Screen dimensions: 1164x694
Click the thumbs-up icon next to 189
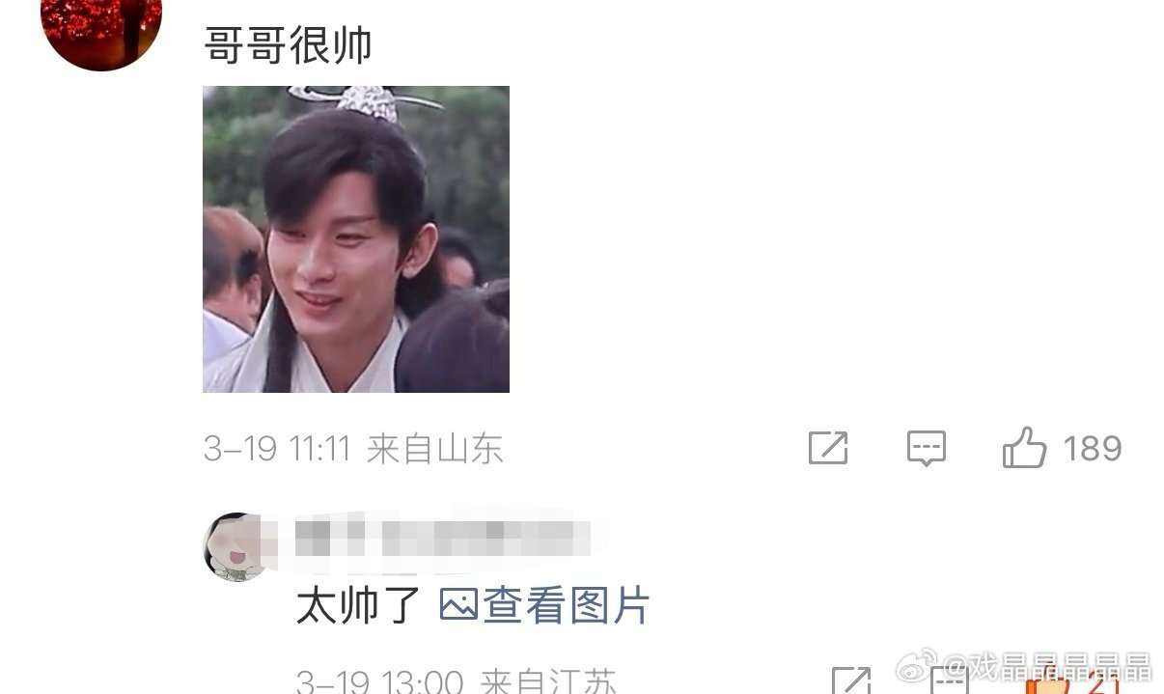[x=1024, y=448]
